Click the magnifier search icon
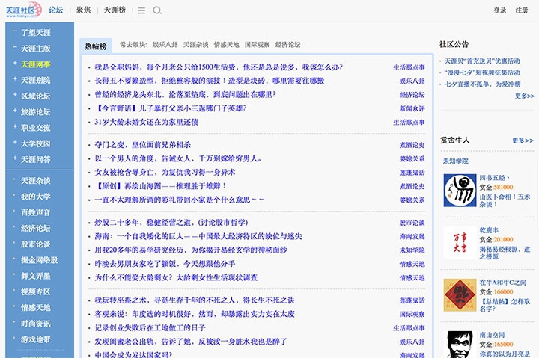Viewport: 539px width, 358px height. point(157,10)
